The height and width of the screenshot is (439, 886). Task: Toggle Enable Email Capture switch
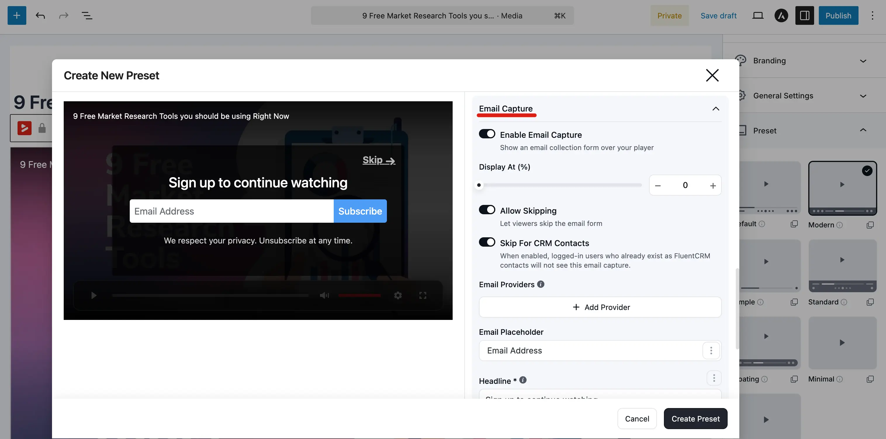[x=487, y=134]
